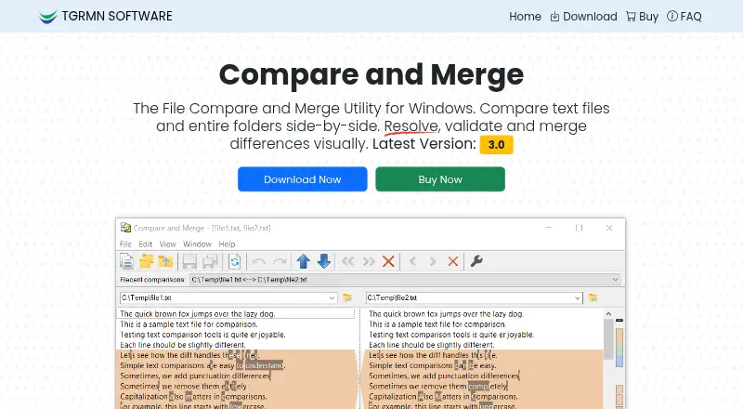The image size is (743, 409).
Task: Click the "Recent comparisons:" label
Action: [x=152, y=280]
